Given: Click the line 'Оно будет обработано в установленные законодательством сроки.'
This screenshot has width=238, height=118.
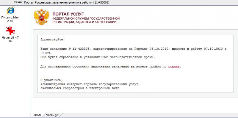Looking at the screenshot, I should (98, 57).
